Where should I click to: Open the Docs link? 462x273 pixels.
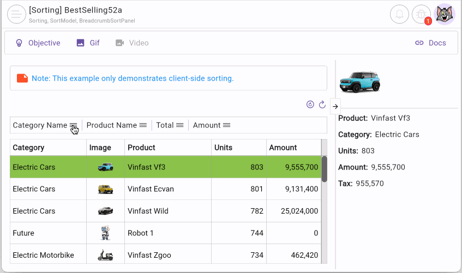click(x=430, y=43)
